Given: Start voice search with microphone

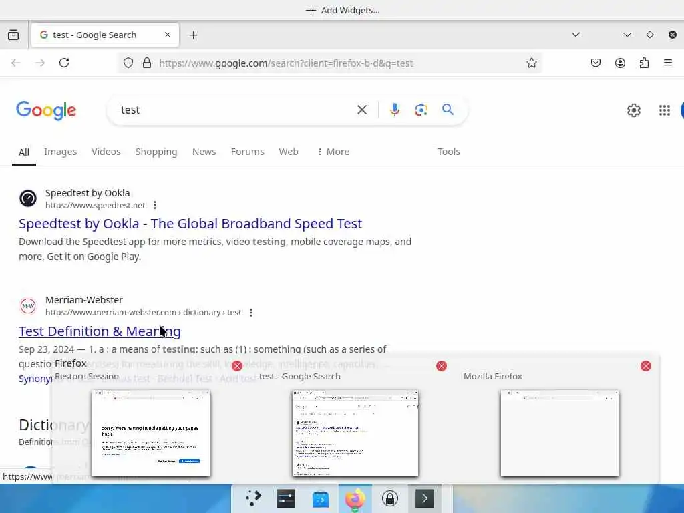Looking at the screenshot, I should 395,110.
